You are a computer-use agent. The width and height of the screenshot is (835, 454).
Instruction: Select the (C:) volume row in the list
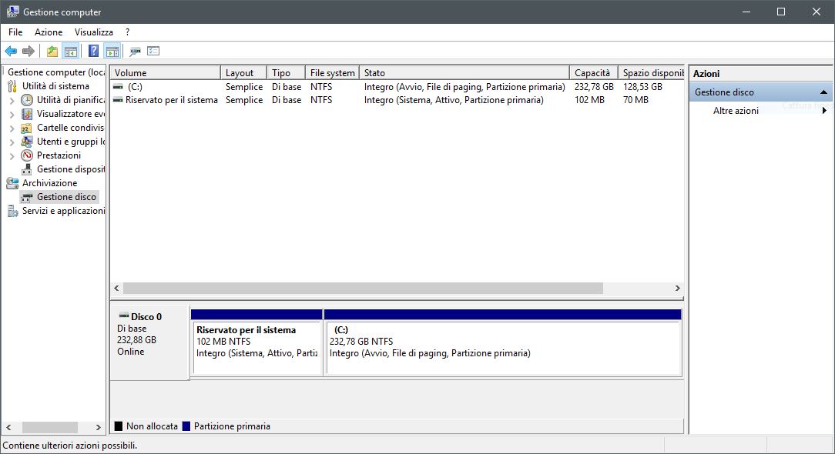(397, 87)
